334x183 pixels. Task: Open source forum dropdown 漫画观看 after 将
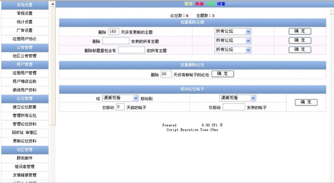point(120,98)
